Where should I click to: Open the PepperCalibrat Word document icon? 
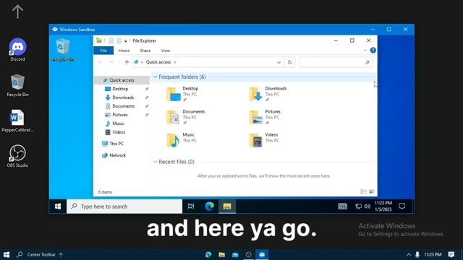[x=17, y=121]
